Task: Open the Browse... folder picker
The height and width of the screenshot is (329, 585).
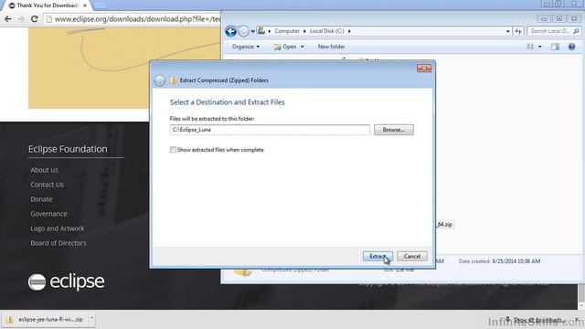Action: 394,130
